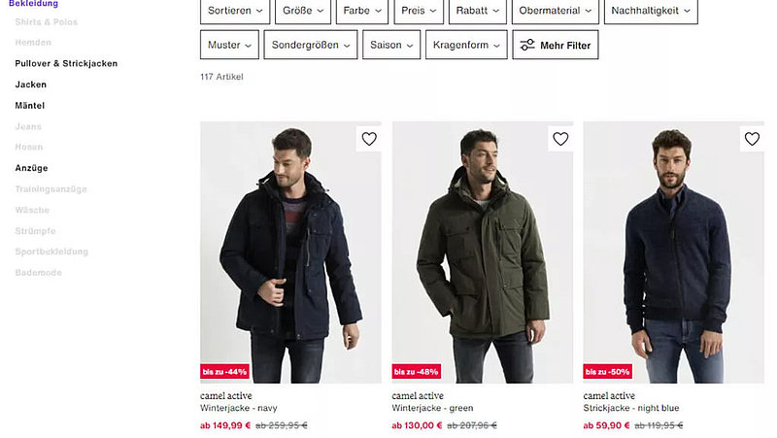
Task: Open the Farbe filter dropdown
Action: tap(362, 11)
